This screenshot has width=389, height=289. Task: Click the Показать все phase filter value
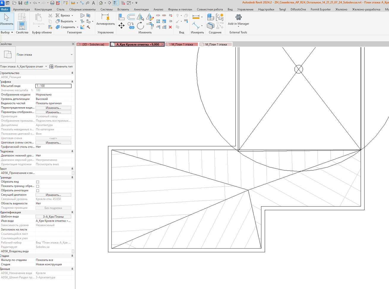click(44, 260)
